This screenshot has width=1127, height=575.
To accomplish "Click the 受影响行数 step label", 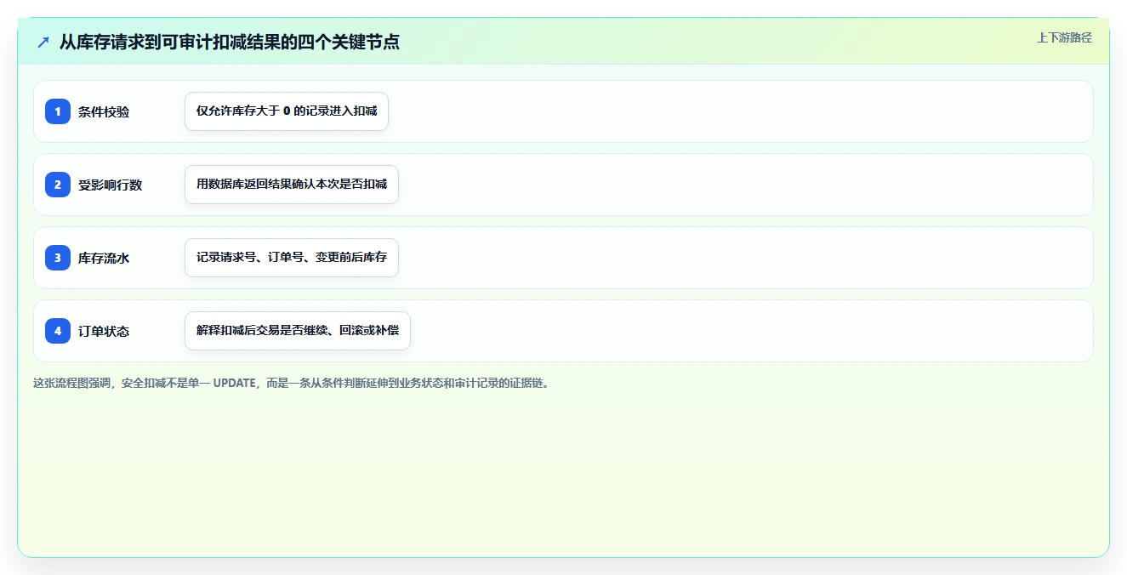I will point(111,185).
